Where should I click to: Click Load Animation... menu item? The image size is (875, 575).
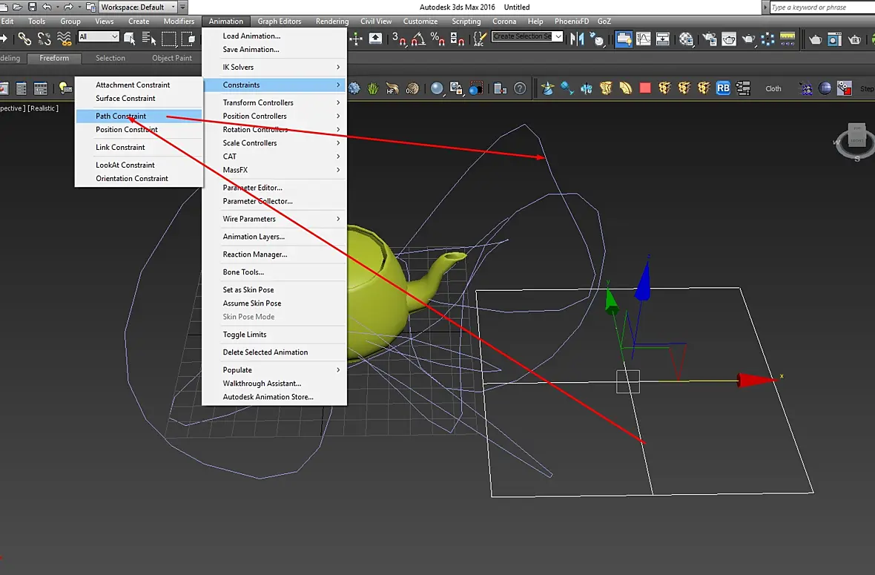[274, 36]
